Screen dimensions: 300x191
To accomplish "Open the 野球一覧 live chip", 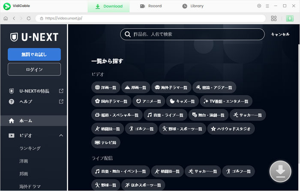I will (105, 185).
